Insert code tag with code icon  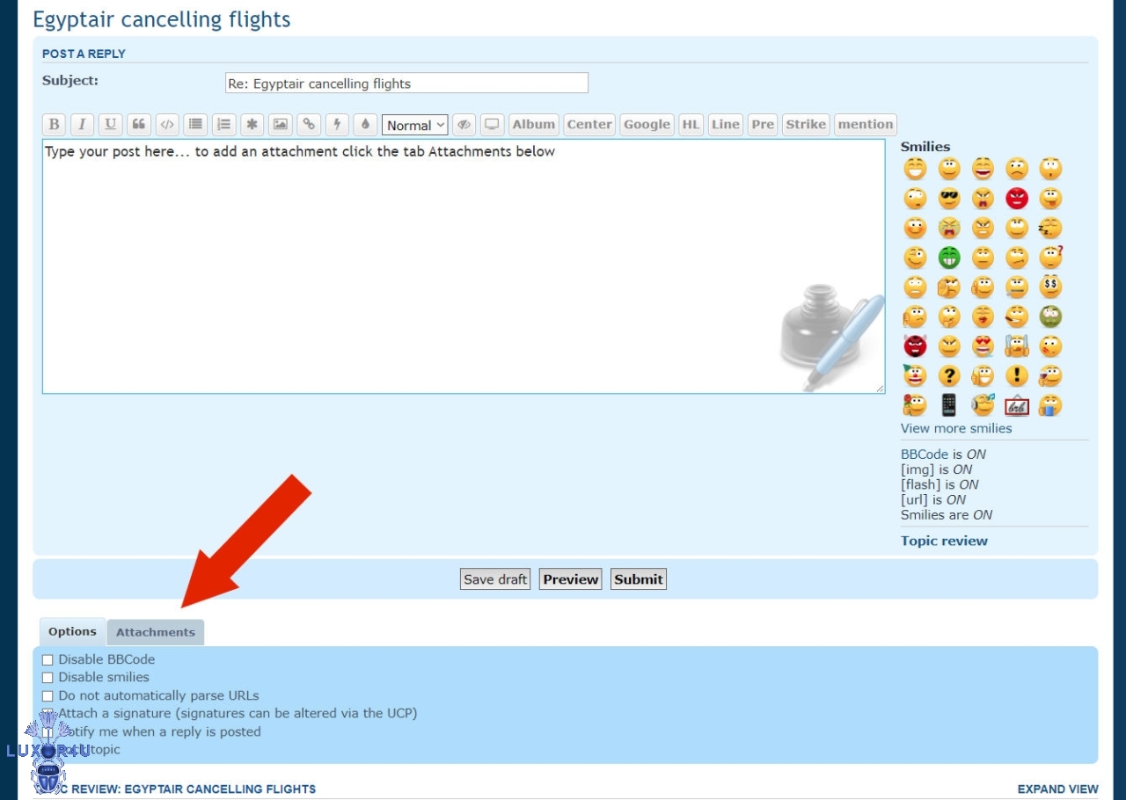tap(166, 125)
